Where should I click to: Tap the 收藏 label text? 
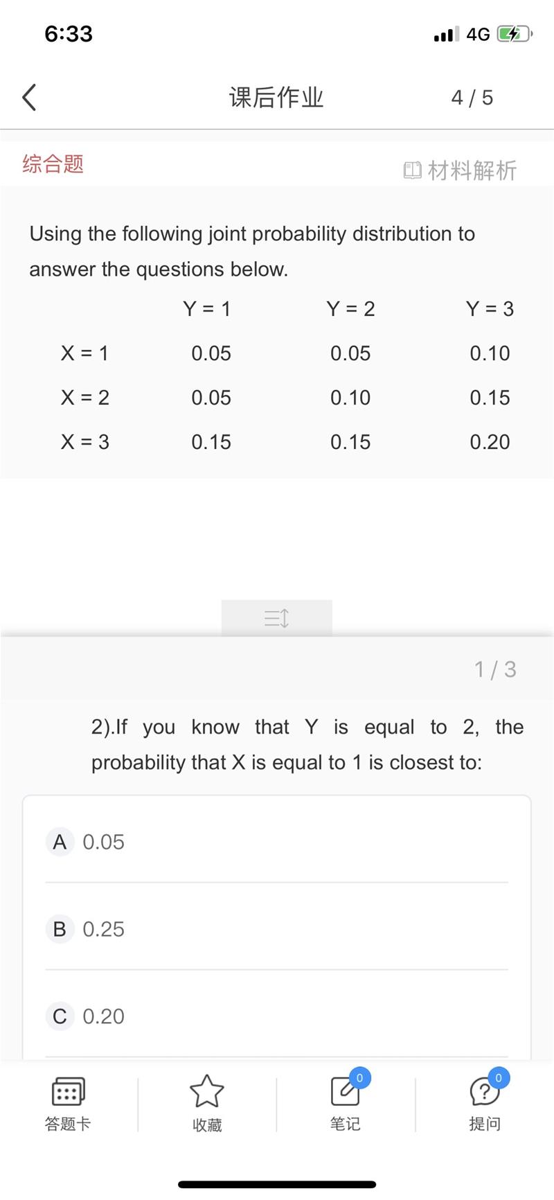pos(207,1124)
